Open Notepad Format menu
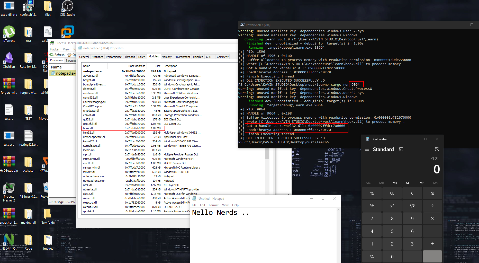 [x=213, y=205]
